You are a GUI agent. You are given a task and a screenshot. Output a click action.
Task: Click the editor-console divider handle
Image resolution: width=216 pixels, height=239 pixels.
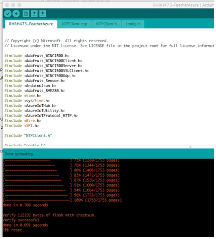click(x=191, y=147)
